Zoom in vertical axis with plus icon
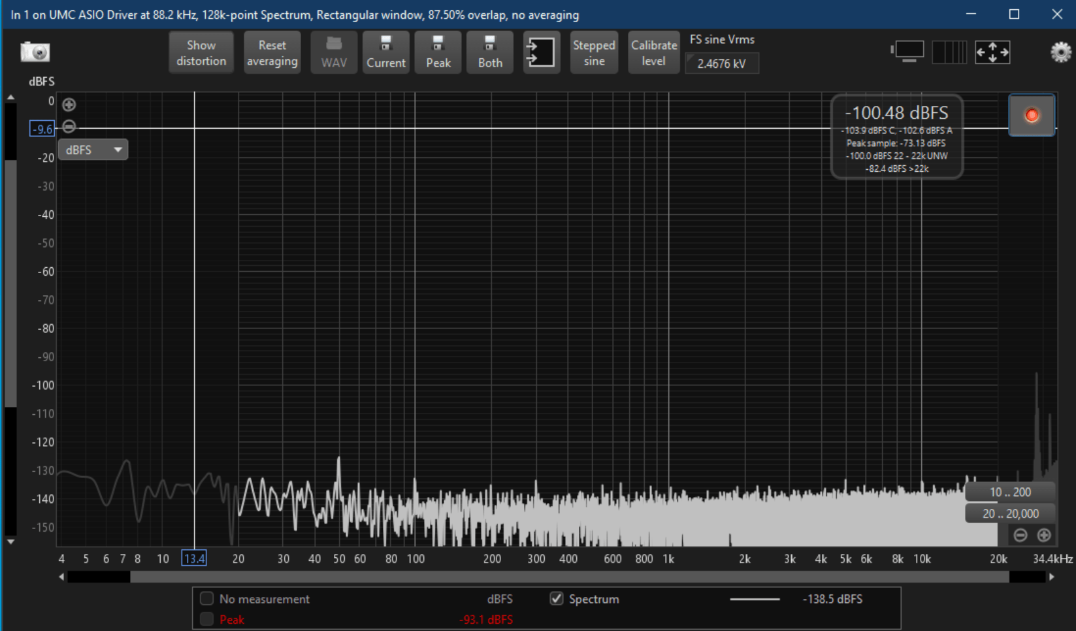Image resolution: width=1076 pixels, height=631 pixels. click(69, 105)
